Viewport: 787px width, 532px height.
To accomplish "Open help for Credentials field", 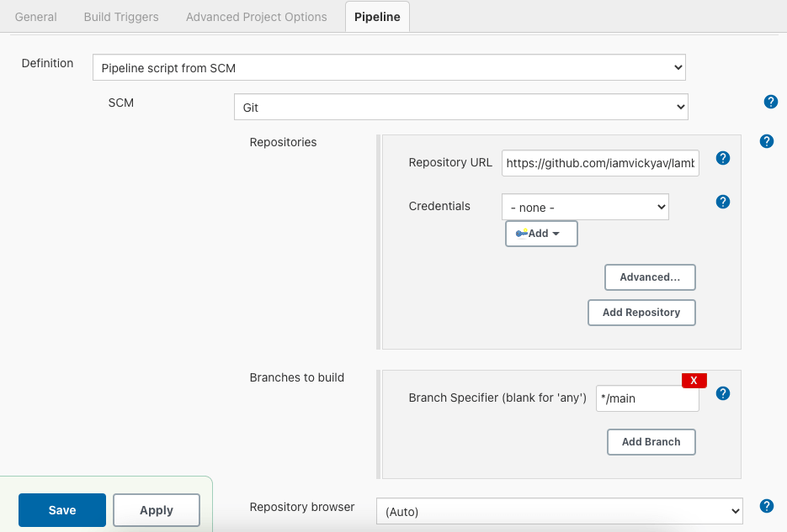I will pos(722,202).
